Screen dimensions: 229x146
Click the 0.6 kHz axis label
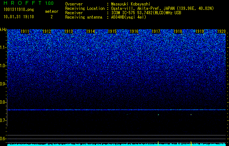point(3,139)
